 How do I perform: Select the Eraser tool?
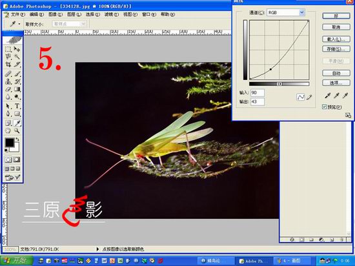(8, 89)
